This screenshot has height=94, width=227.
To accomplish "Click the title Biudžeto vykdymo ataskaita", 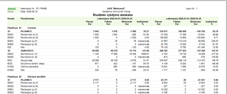I will [113, 15].
